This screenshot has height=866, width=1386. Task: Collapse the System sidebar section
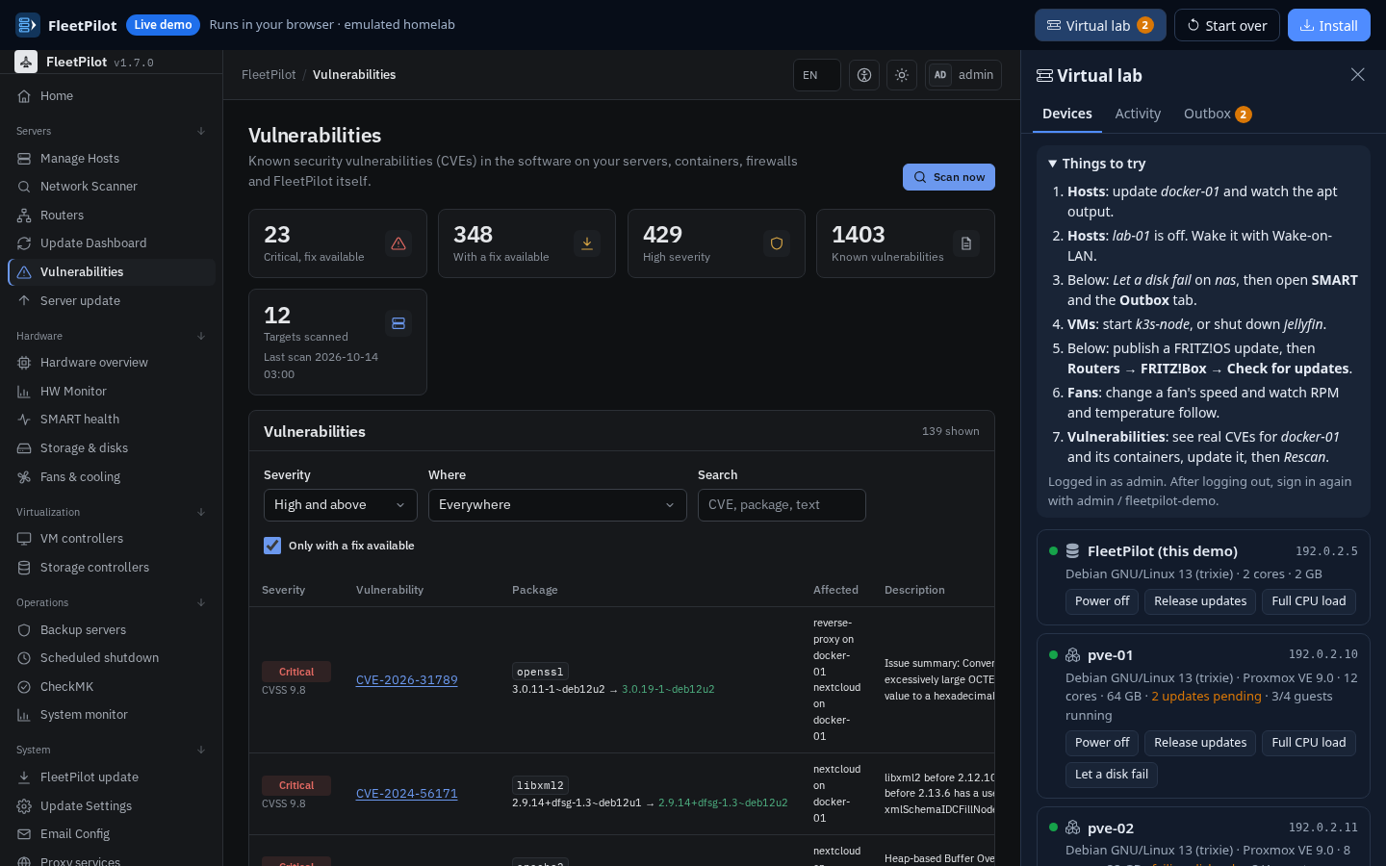pos(112,750)
